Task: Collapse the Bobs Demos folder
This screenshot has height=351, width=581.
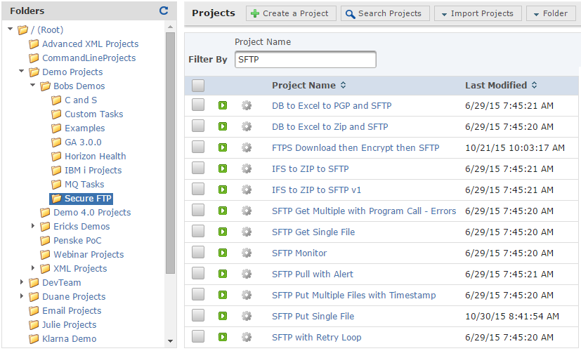Action: pos(33,86)
